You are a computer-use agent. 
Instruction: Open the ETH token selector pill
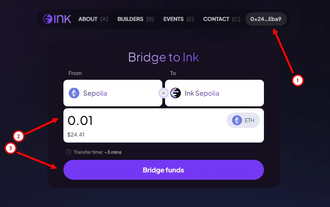243,121
